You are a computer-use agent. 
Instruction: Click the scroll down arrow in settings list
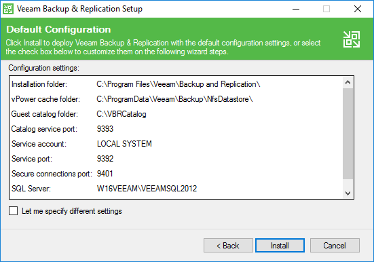coord(348,193)
